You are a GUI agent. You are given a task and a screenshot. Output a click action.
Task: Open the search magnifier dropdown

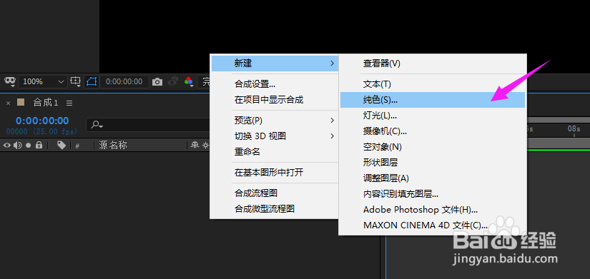(x=97, y=125)
